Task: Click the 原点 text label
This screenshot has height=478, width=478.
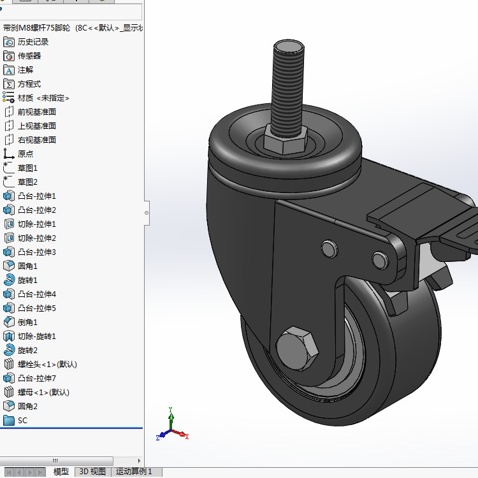Action: [x=25, y=154]
